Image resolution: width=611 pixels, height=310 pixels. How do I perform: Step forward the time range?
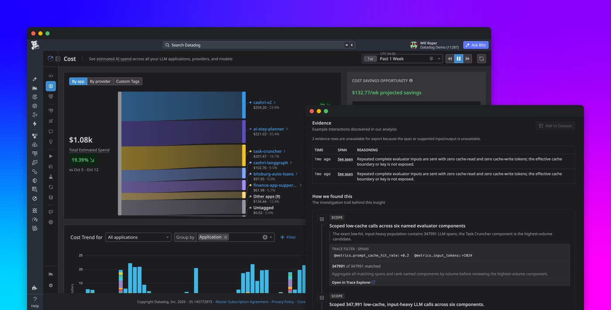(467, 58)
